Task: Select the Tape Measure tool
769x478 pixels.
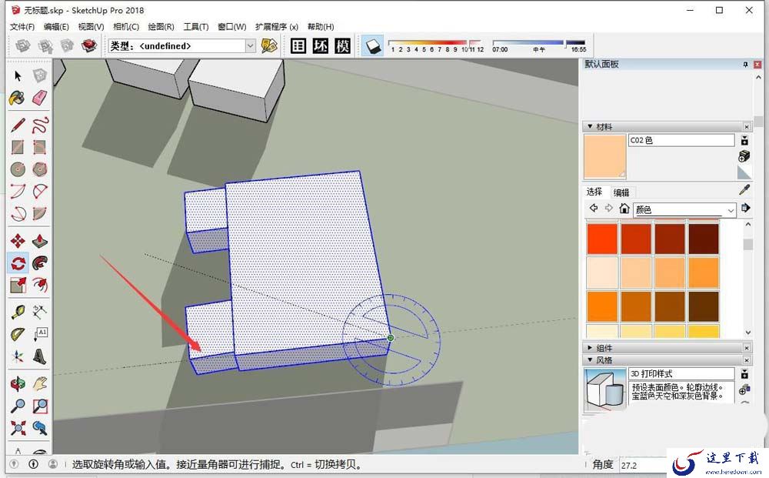Action: (x=18, y=312)
